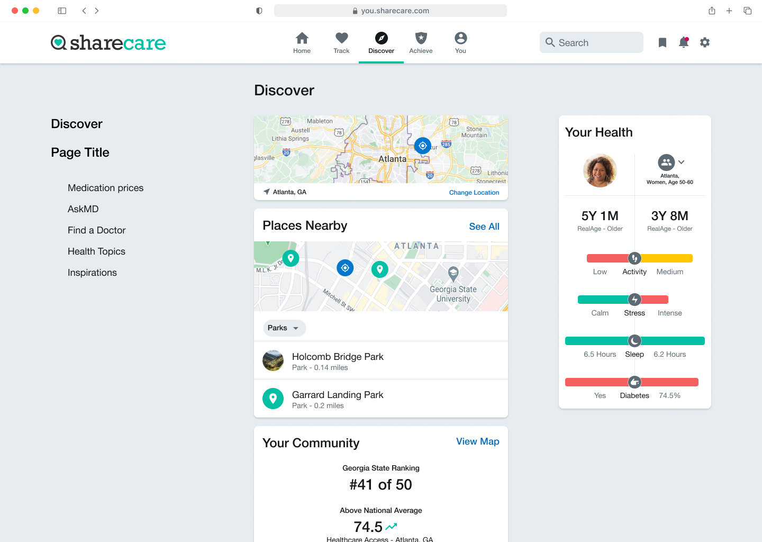Open the notifications bell
This screenshot has height=542, width=762.
click(684, 42)
